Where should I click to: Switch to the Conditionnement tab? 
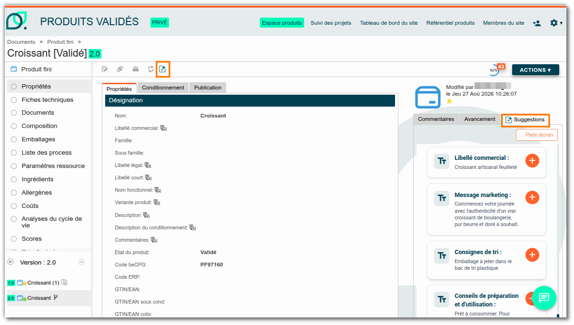point(163,88)
